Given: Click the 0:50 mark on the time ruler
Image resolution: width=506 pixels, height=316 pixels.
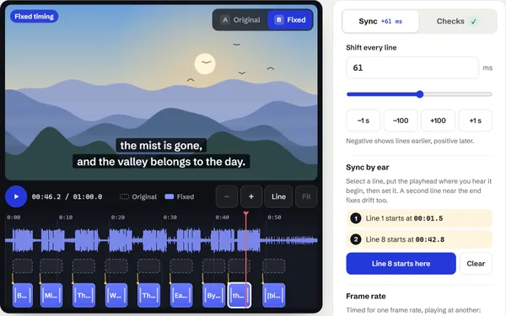Looking at the screenshot, I should (274, 217).
